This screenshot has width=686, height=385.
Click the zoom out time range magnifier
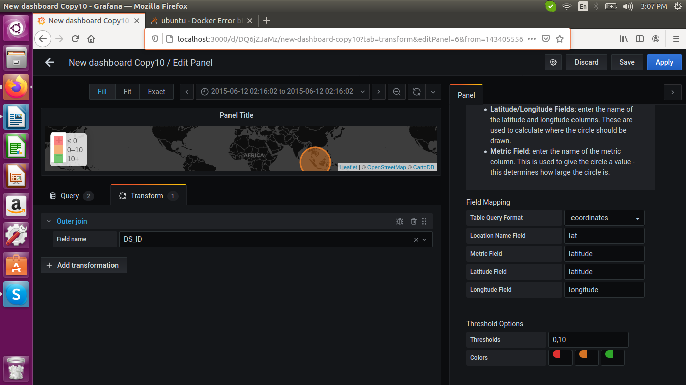click(396, 91)
